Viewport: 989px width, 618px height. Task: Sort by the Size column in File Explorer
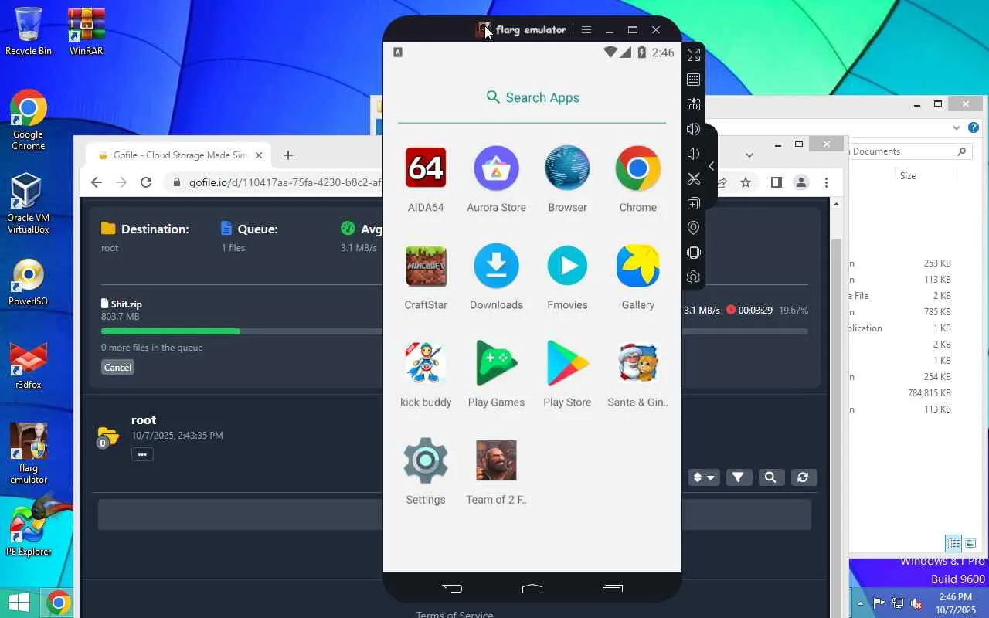click(908, 176)
